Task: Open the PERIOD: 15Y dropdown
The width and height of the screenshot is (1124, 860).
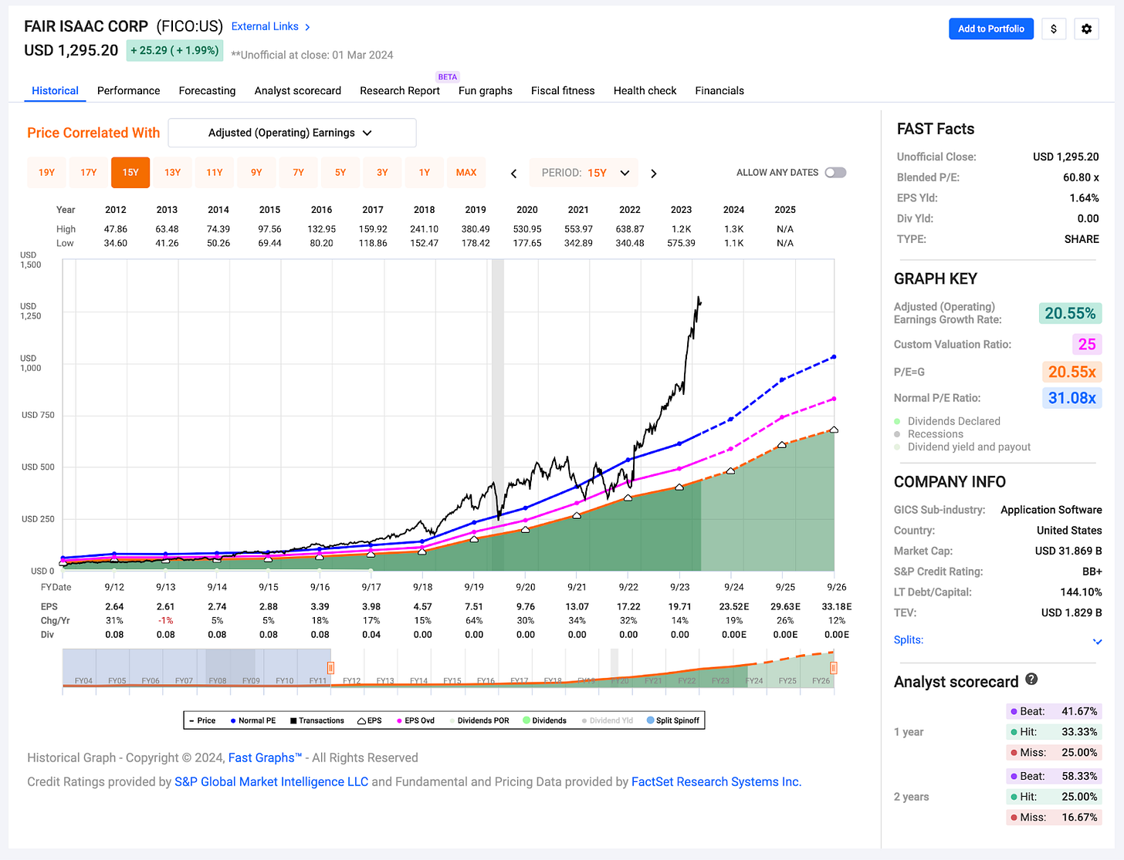Action: 584,173
